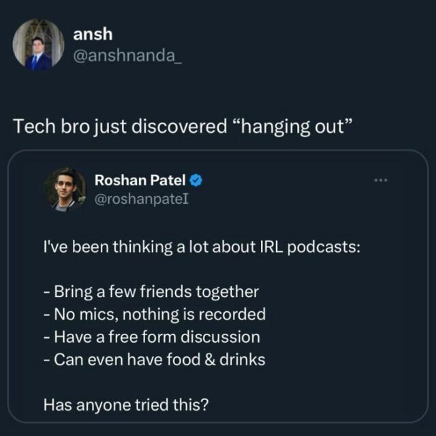Click the blue verified badge

click(x=196, y=181)
